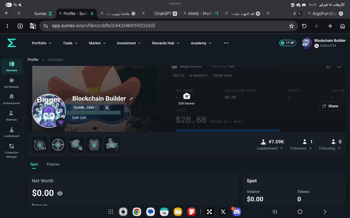Open the browser three-dot menu

(7, 26)
